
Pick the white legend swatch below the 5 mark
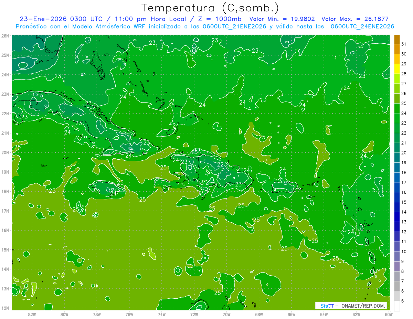click(x=397, y=306)
